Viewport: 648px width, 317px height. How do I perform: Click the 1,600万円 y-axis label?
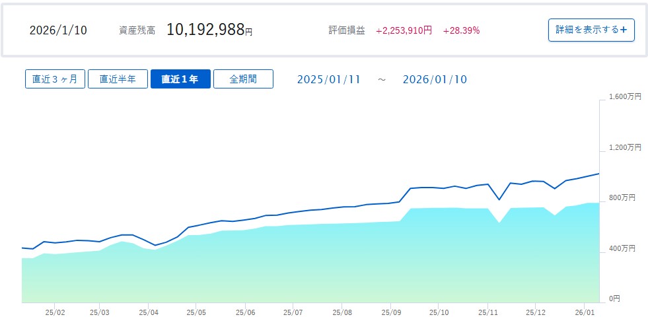click(x=624, y=96)
